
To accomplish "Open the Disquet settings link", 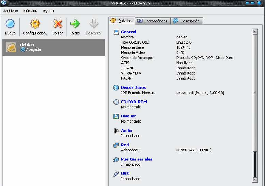I will pos(129,116).
